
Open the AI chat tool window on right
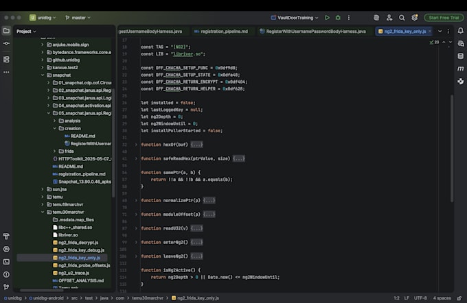point(461,44)
